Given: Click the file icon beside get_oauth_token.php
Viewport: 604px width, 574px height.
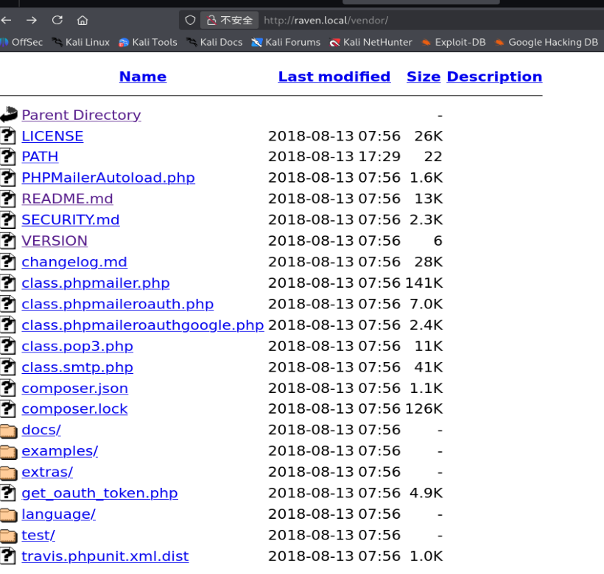Looking at the screenshot, I should [x=8, y=493].
